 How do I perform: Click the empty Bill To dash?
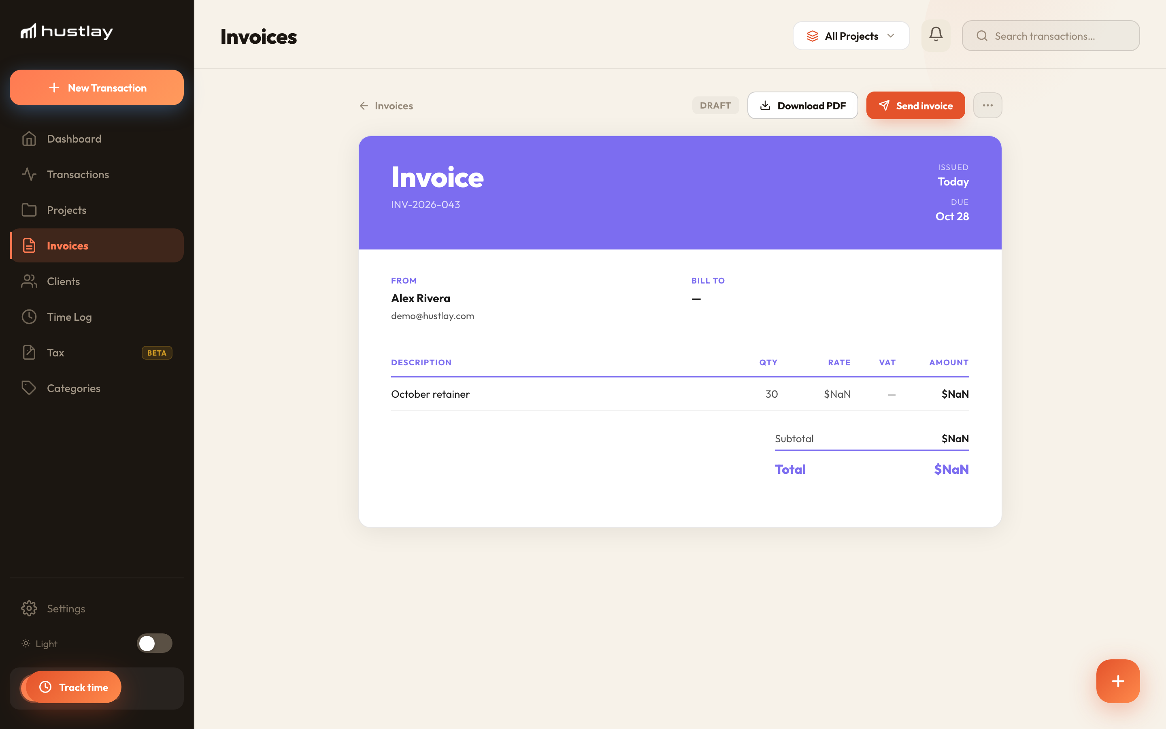pyautogui.click(x=696, y=299)
